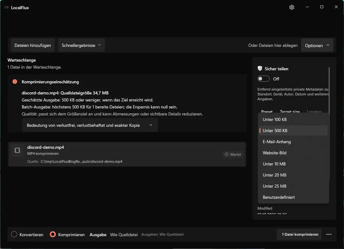The width and height of the screenshot is (344, 249).
Task: Click the Geschätzte Ausgabe: 500 KB line
Action: point(88,100)
